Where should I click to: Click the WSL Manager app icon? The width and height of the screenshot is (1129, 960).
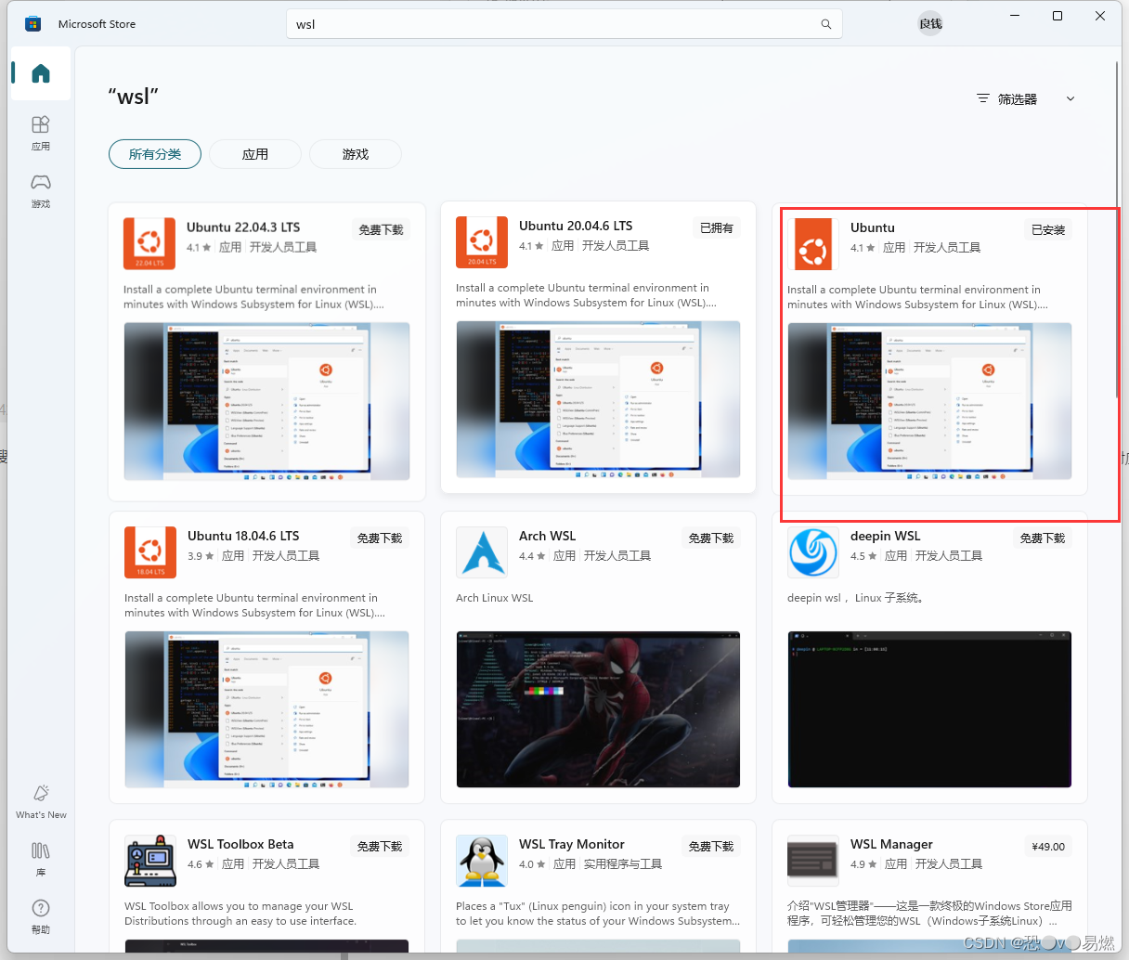(813, 861)
